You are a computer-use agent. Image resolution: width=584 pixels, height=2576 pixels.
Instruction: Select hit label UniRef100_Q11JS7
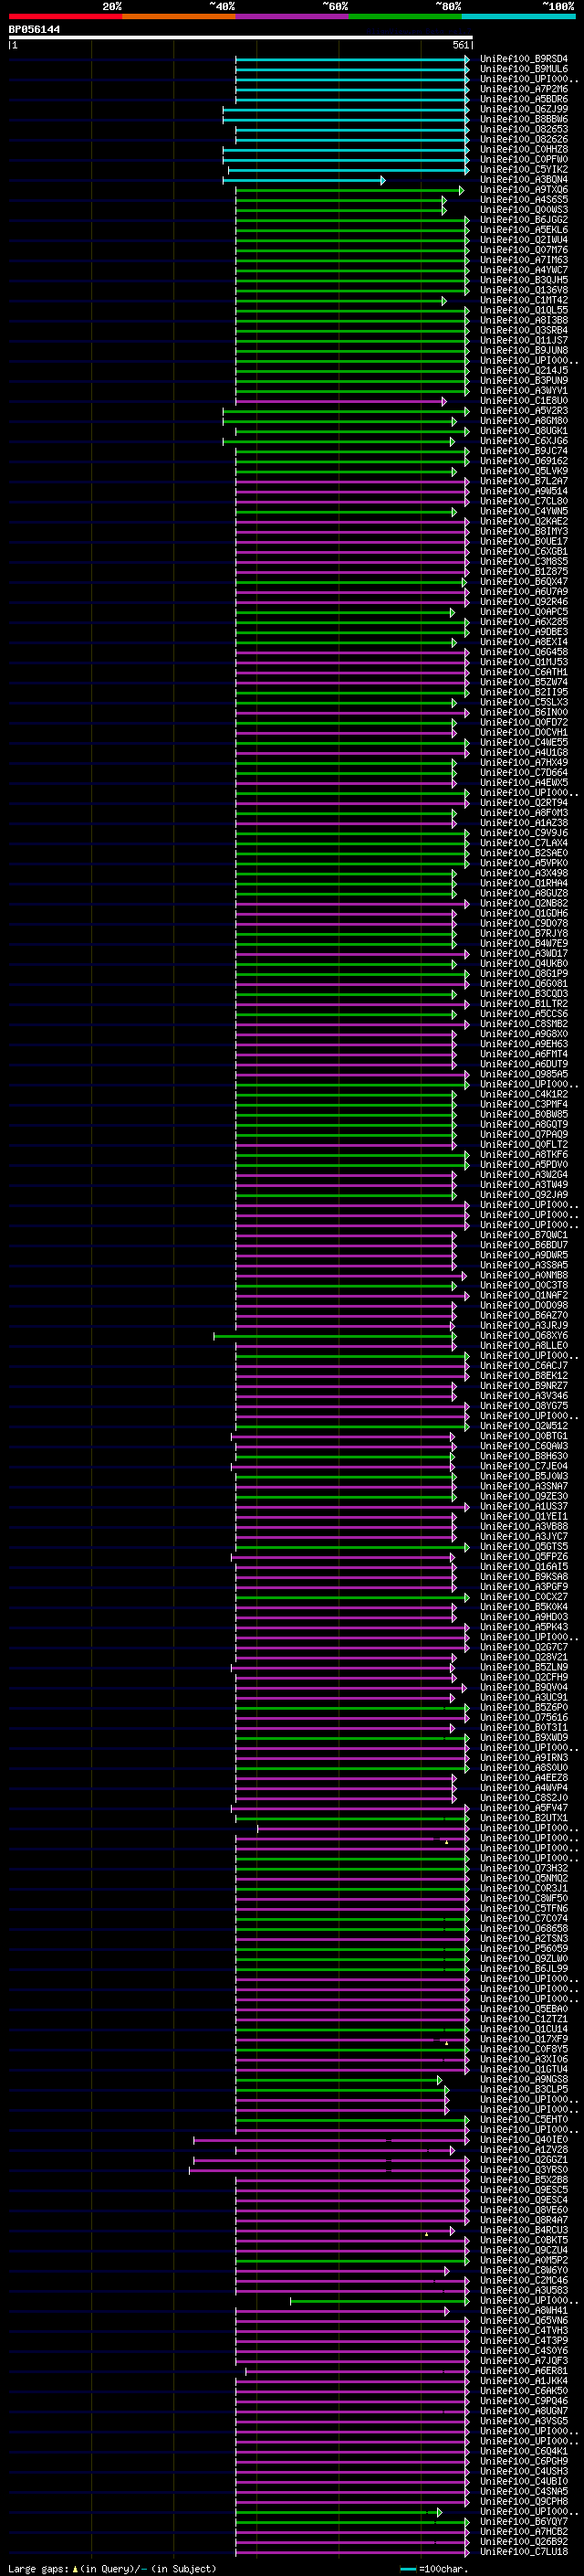(x=524, y=340)
